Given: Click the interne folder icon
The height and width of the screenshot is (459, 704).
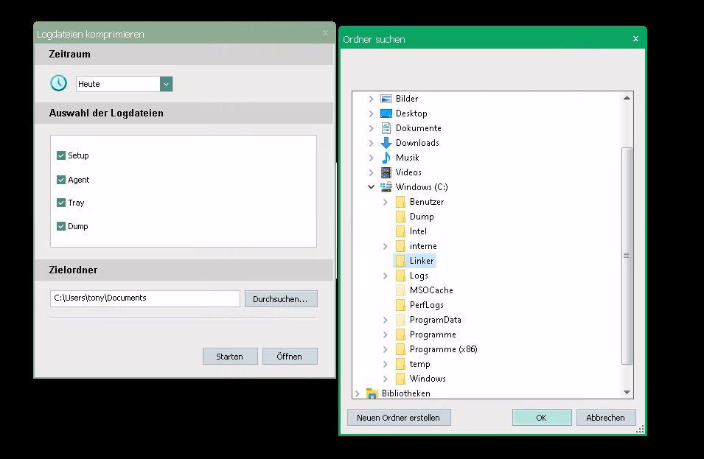Looking at the screenshot, I should pos(400,246).
